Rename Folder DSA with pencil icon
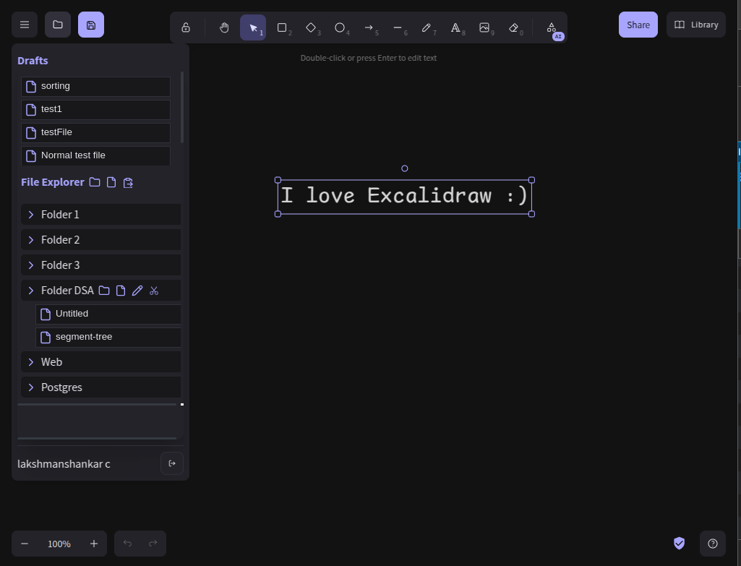The image size is (741, 566). click(137, 291)
